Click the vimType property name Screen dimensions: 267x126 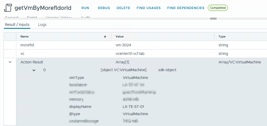point(77,78)
